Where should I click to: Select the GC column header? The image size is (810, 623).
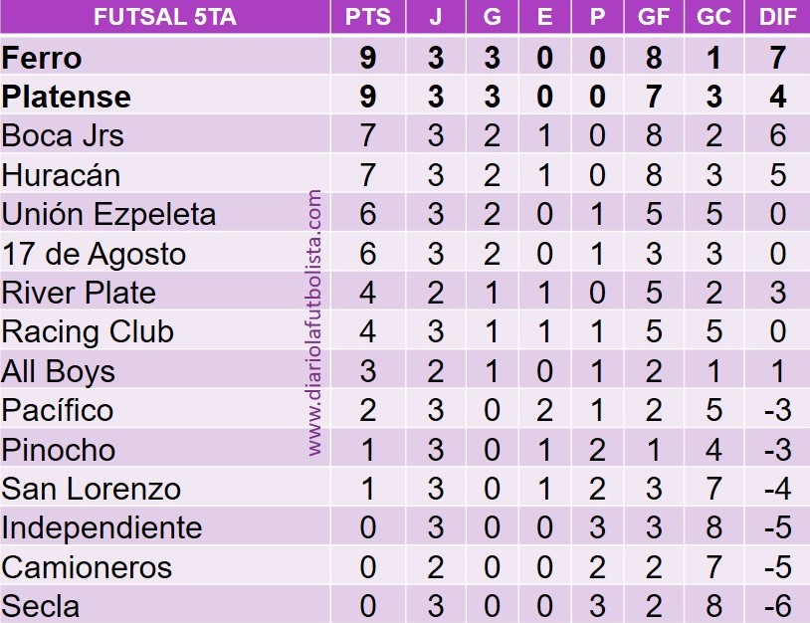point(713,18)
